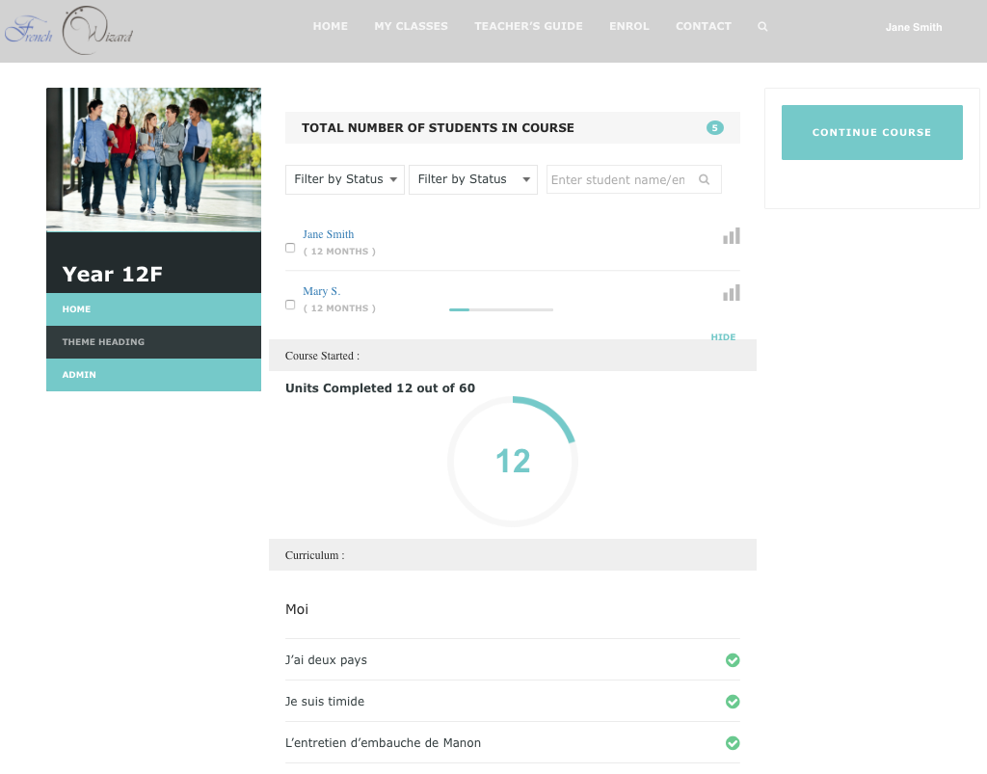
Task: Select Admin in the Year 12F sidebar
Action: coord(153,374)
